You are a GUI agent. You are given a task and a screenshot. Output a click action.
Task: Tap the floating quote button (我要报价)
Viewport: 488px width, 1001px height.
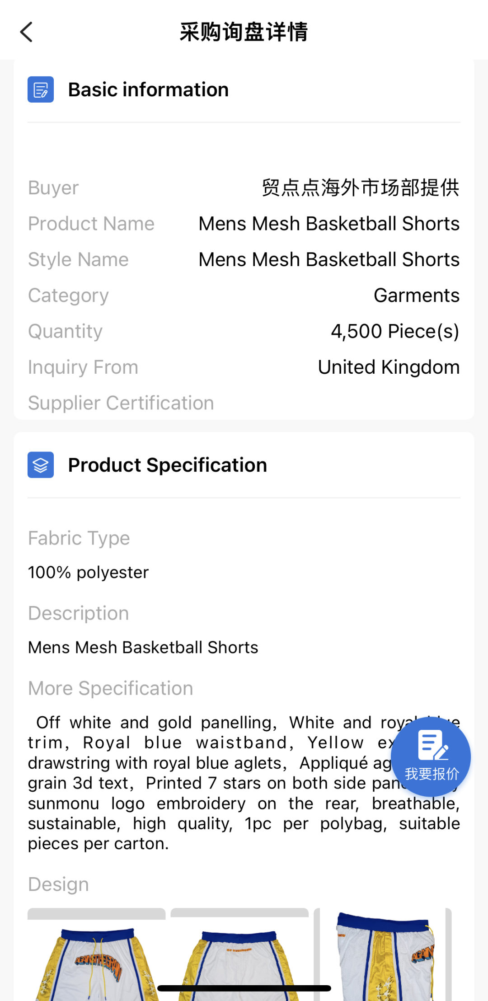point(431,757)
